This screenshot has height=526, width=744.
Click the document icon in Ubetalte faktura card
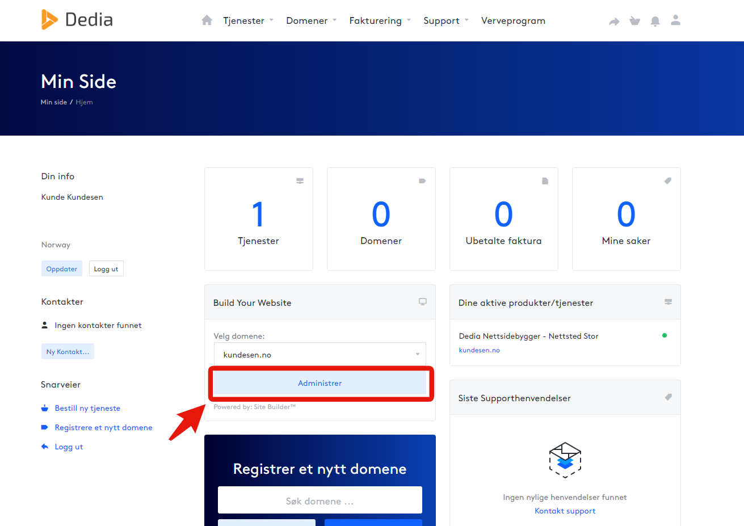coord(545,181)
